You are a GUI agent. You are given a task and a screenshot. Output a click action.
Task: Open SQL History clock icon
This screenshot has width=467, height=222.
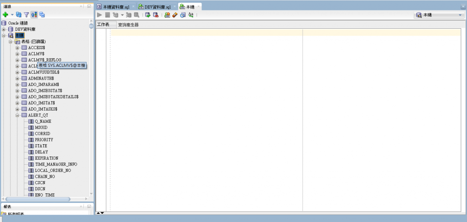tap(182, 15)
